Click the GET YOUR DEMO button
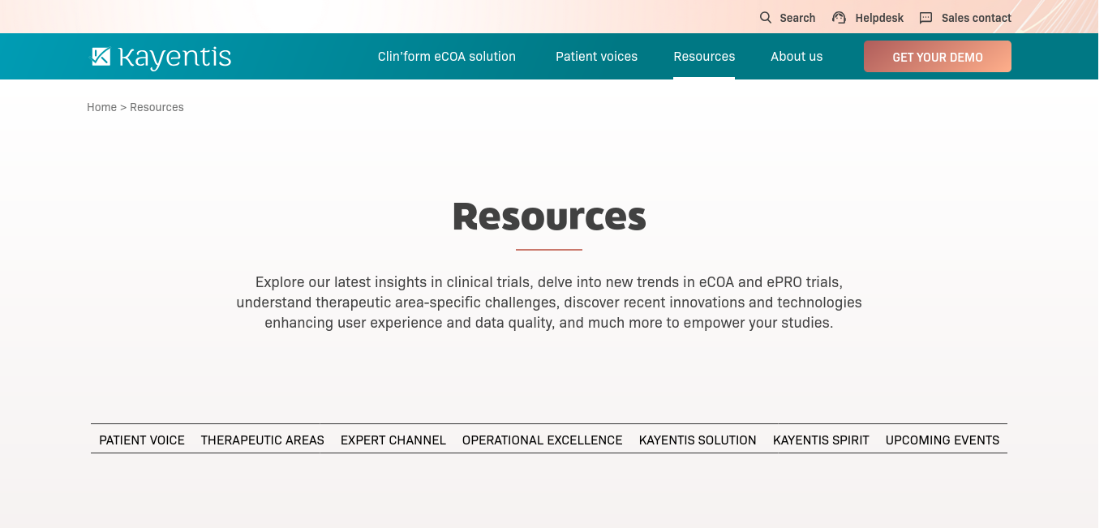 [938, 57]
